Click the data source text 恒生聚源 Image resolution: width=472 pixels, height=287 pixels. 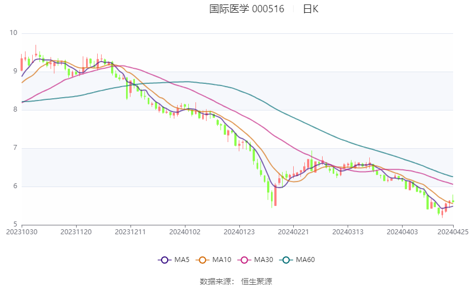[x=257, y=281]
